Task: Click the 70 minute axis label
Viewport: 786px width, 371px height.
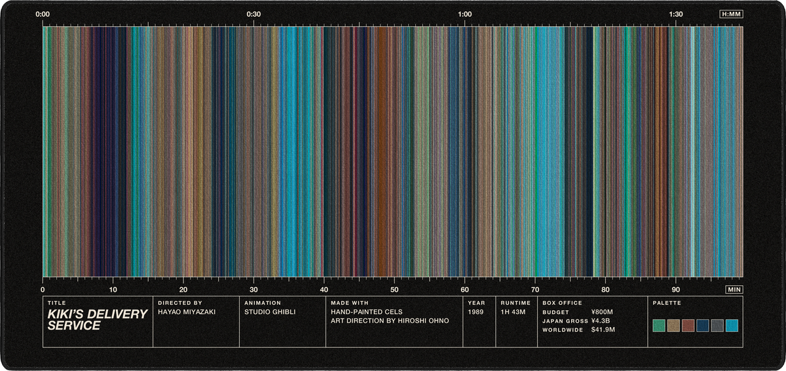Action: 535,289
